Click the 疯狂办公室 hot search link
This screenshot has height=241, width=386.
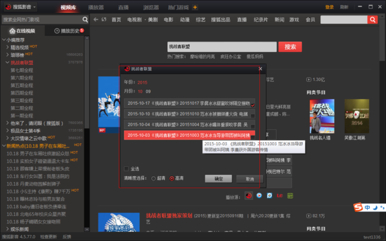231,57
